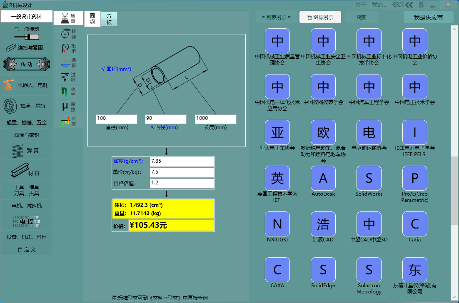Screen dimensions: 459x303
Task: Open the 效率 efficiency tool
Action: coord(68,92)
